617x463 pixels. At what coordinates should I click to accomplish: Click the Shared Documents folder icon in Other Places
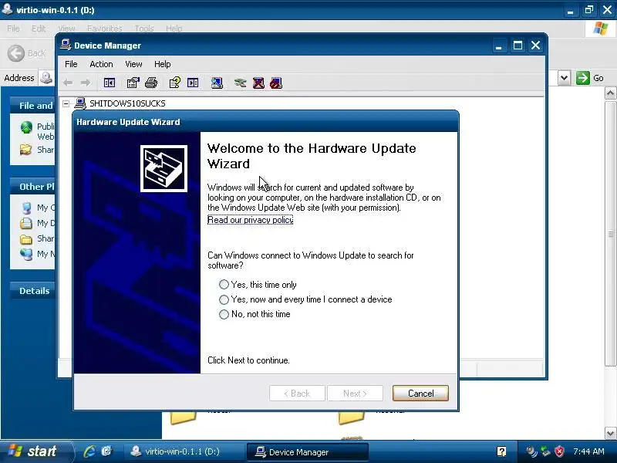click(x=26, y=238)
